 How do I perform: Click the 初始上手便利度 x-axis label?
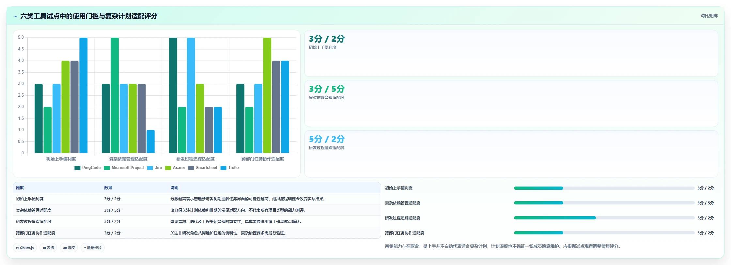[x=61, y=159]
